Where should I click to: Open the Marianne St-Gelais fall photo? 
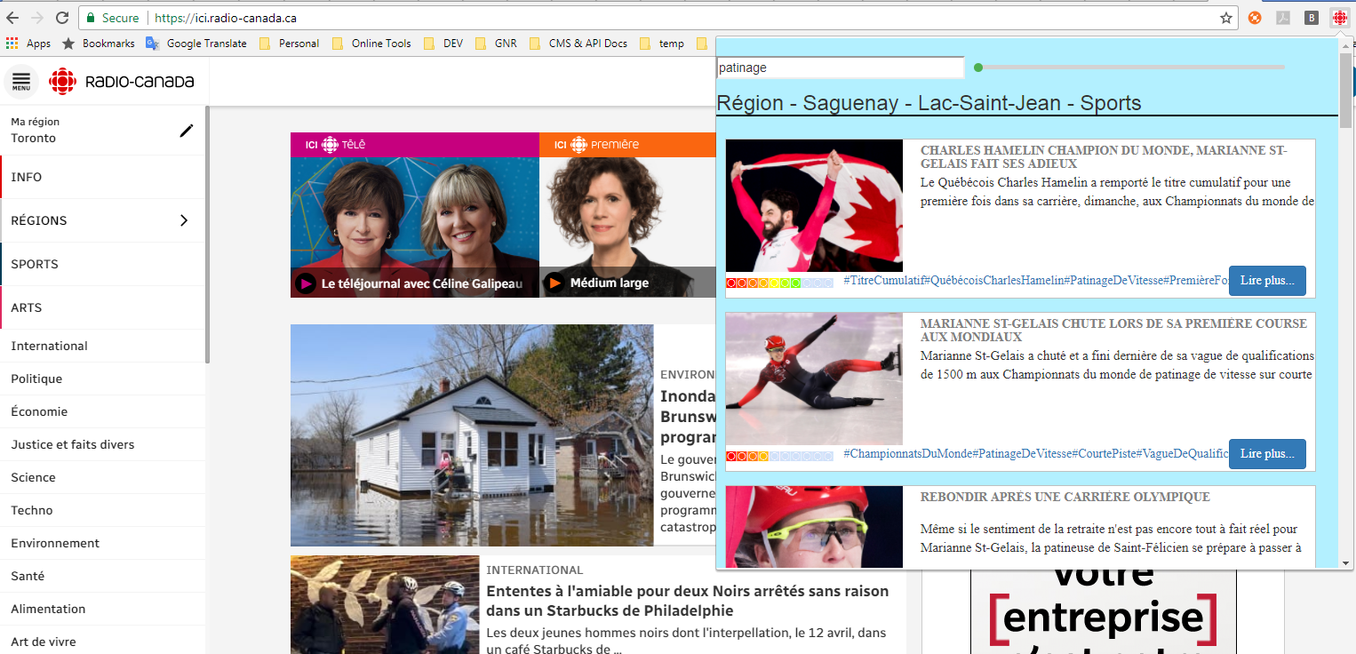814,379
